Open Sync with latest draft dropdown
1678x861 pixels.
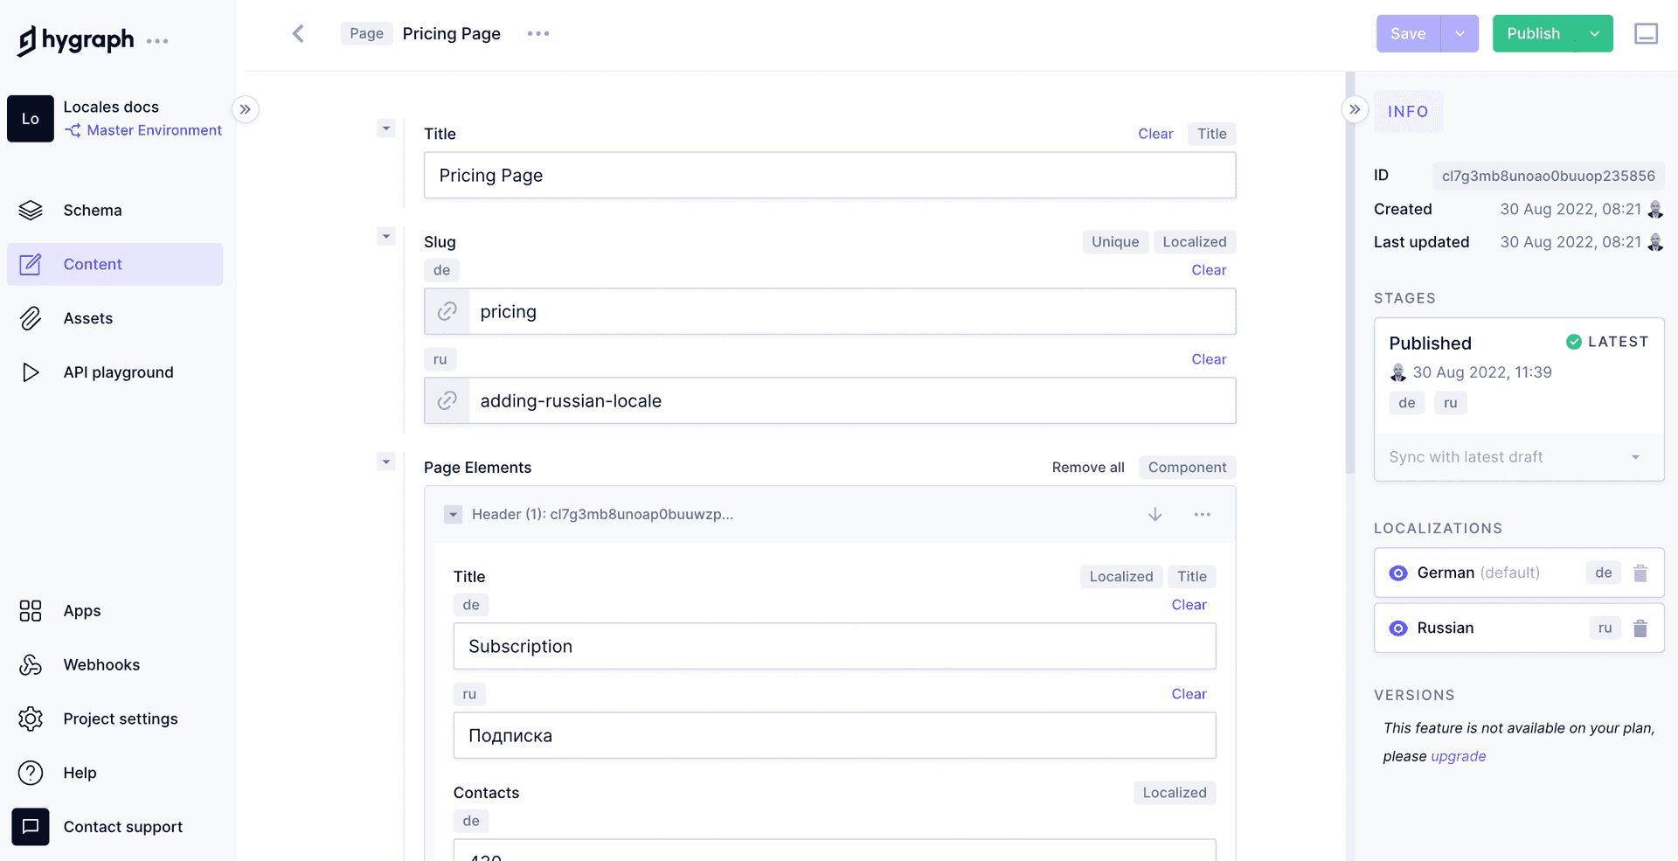tap(1519, 457)
